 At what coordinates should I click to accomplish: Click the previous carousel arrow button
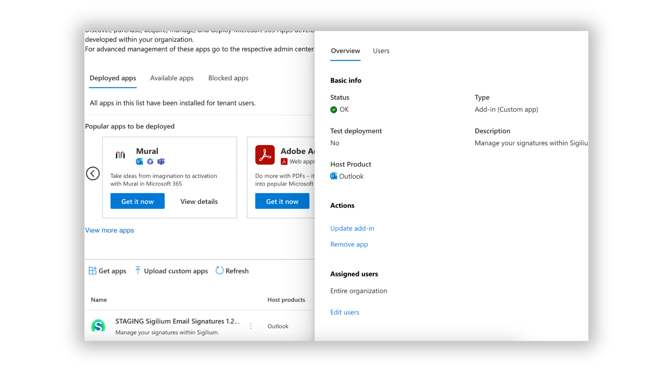pyautogui.click(x=93, y=173)
